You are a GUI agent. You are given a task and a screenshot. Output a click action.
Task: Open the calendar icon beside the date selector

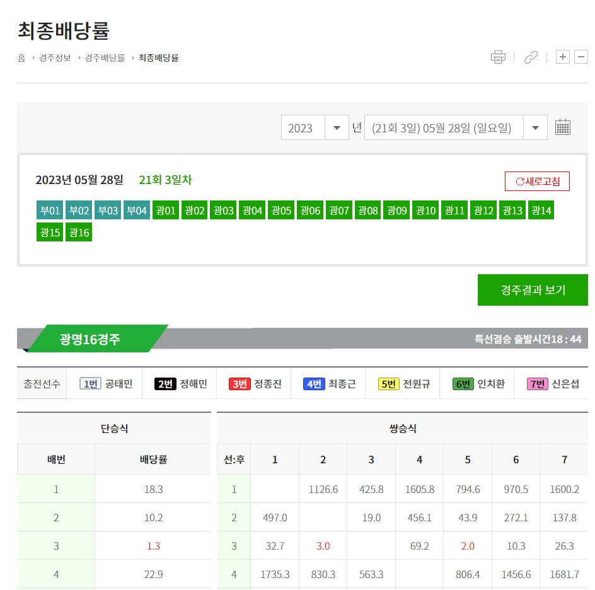[x=563, y=126]
